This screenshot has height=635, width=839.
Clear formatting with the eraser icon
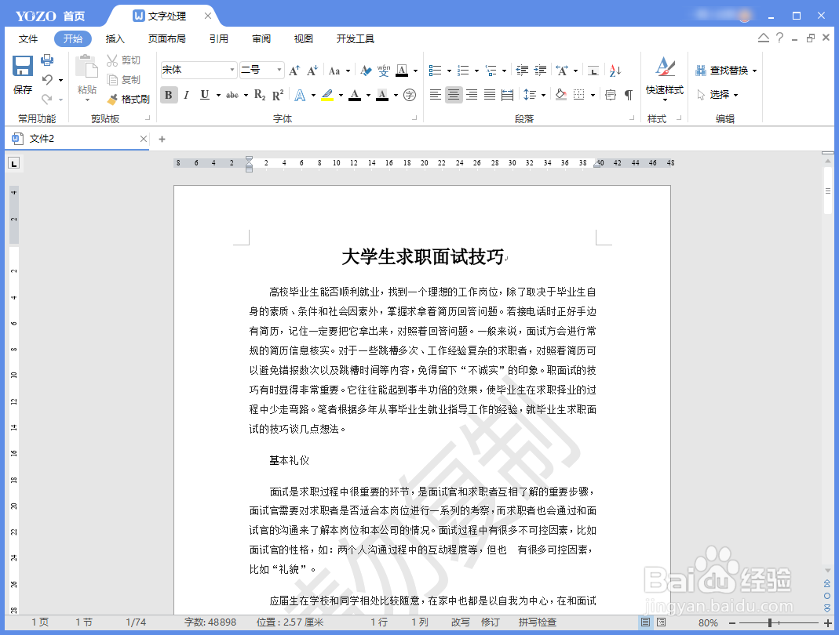[x=366, y=70]
